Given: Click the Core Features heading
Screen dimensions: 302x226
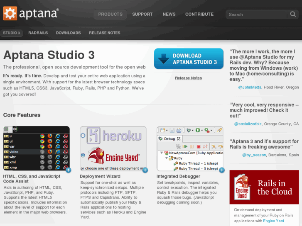Looking at the screenshot, I should coord(22,115).
